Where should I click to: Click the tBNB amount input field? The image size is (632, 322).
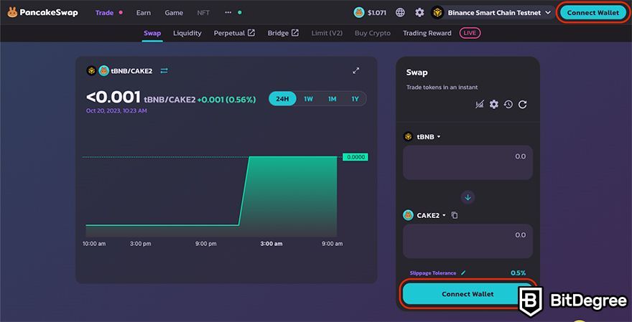468,163
